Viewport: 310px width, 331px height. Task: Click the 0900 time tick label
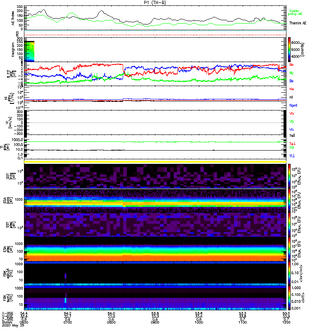[155, 322]
